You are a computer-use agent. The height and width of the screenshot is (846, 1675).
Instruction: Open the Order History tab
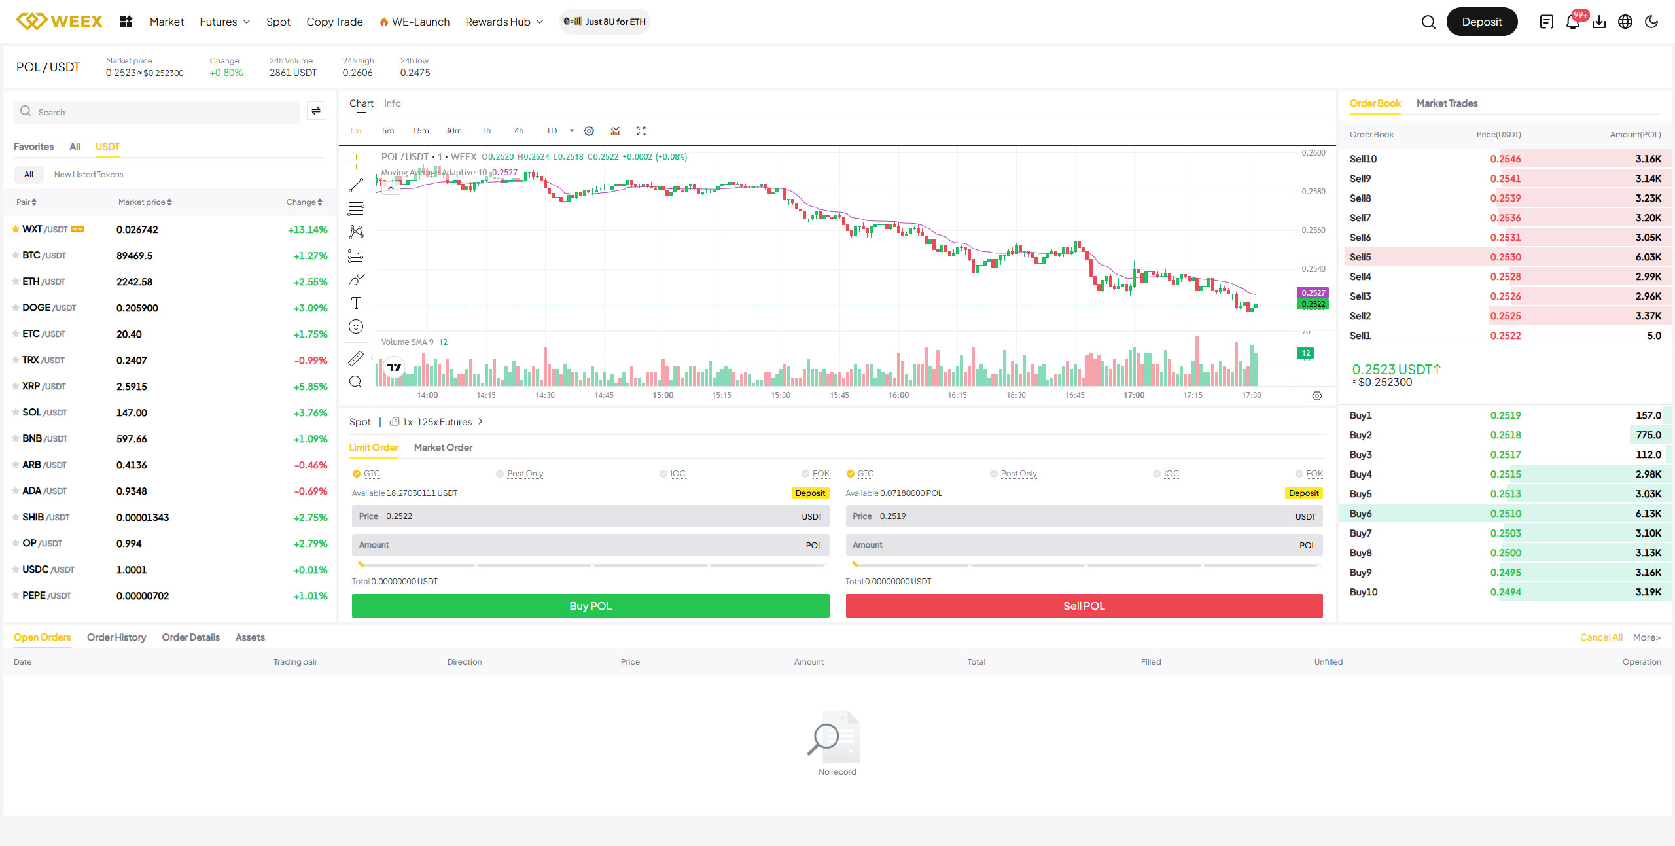[x=116, y=637]
